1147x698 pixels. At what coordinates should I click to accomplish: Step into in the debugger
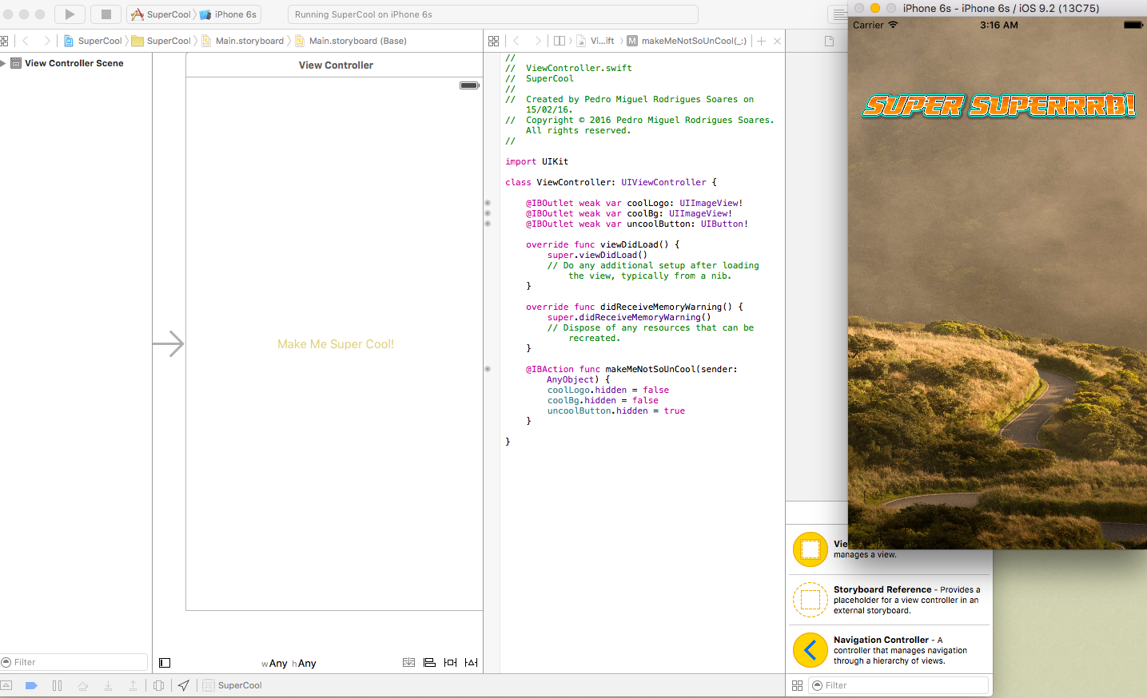click(108, 685)
